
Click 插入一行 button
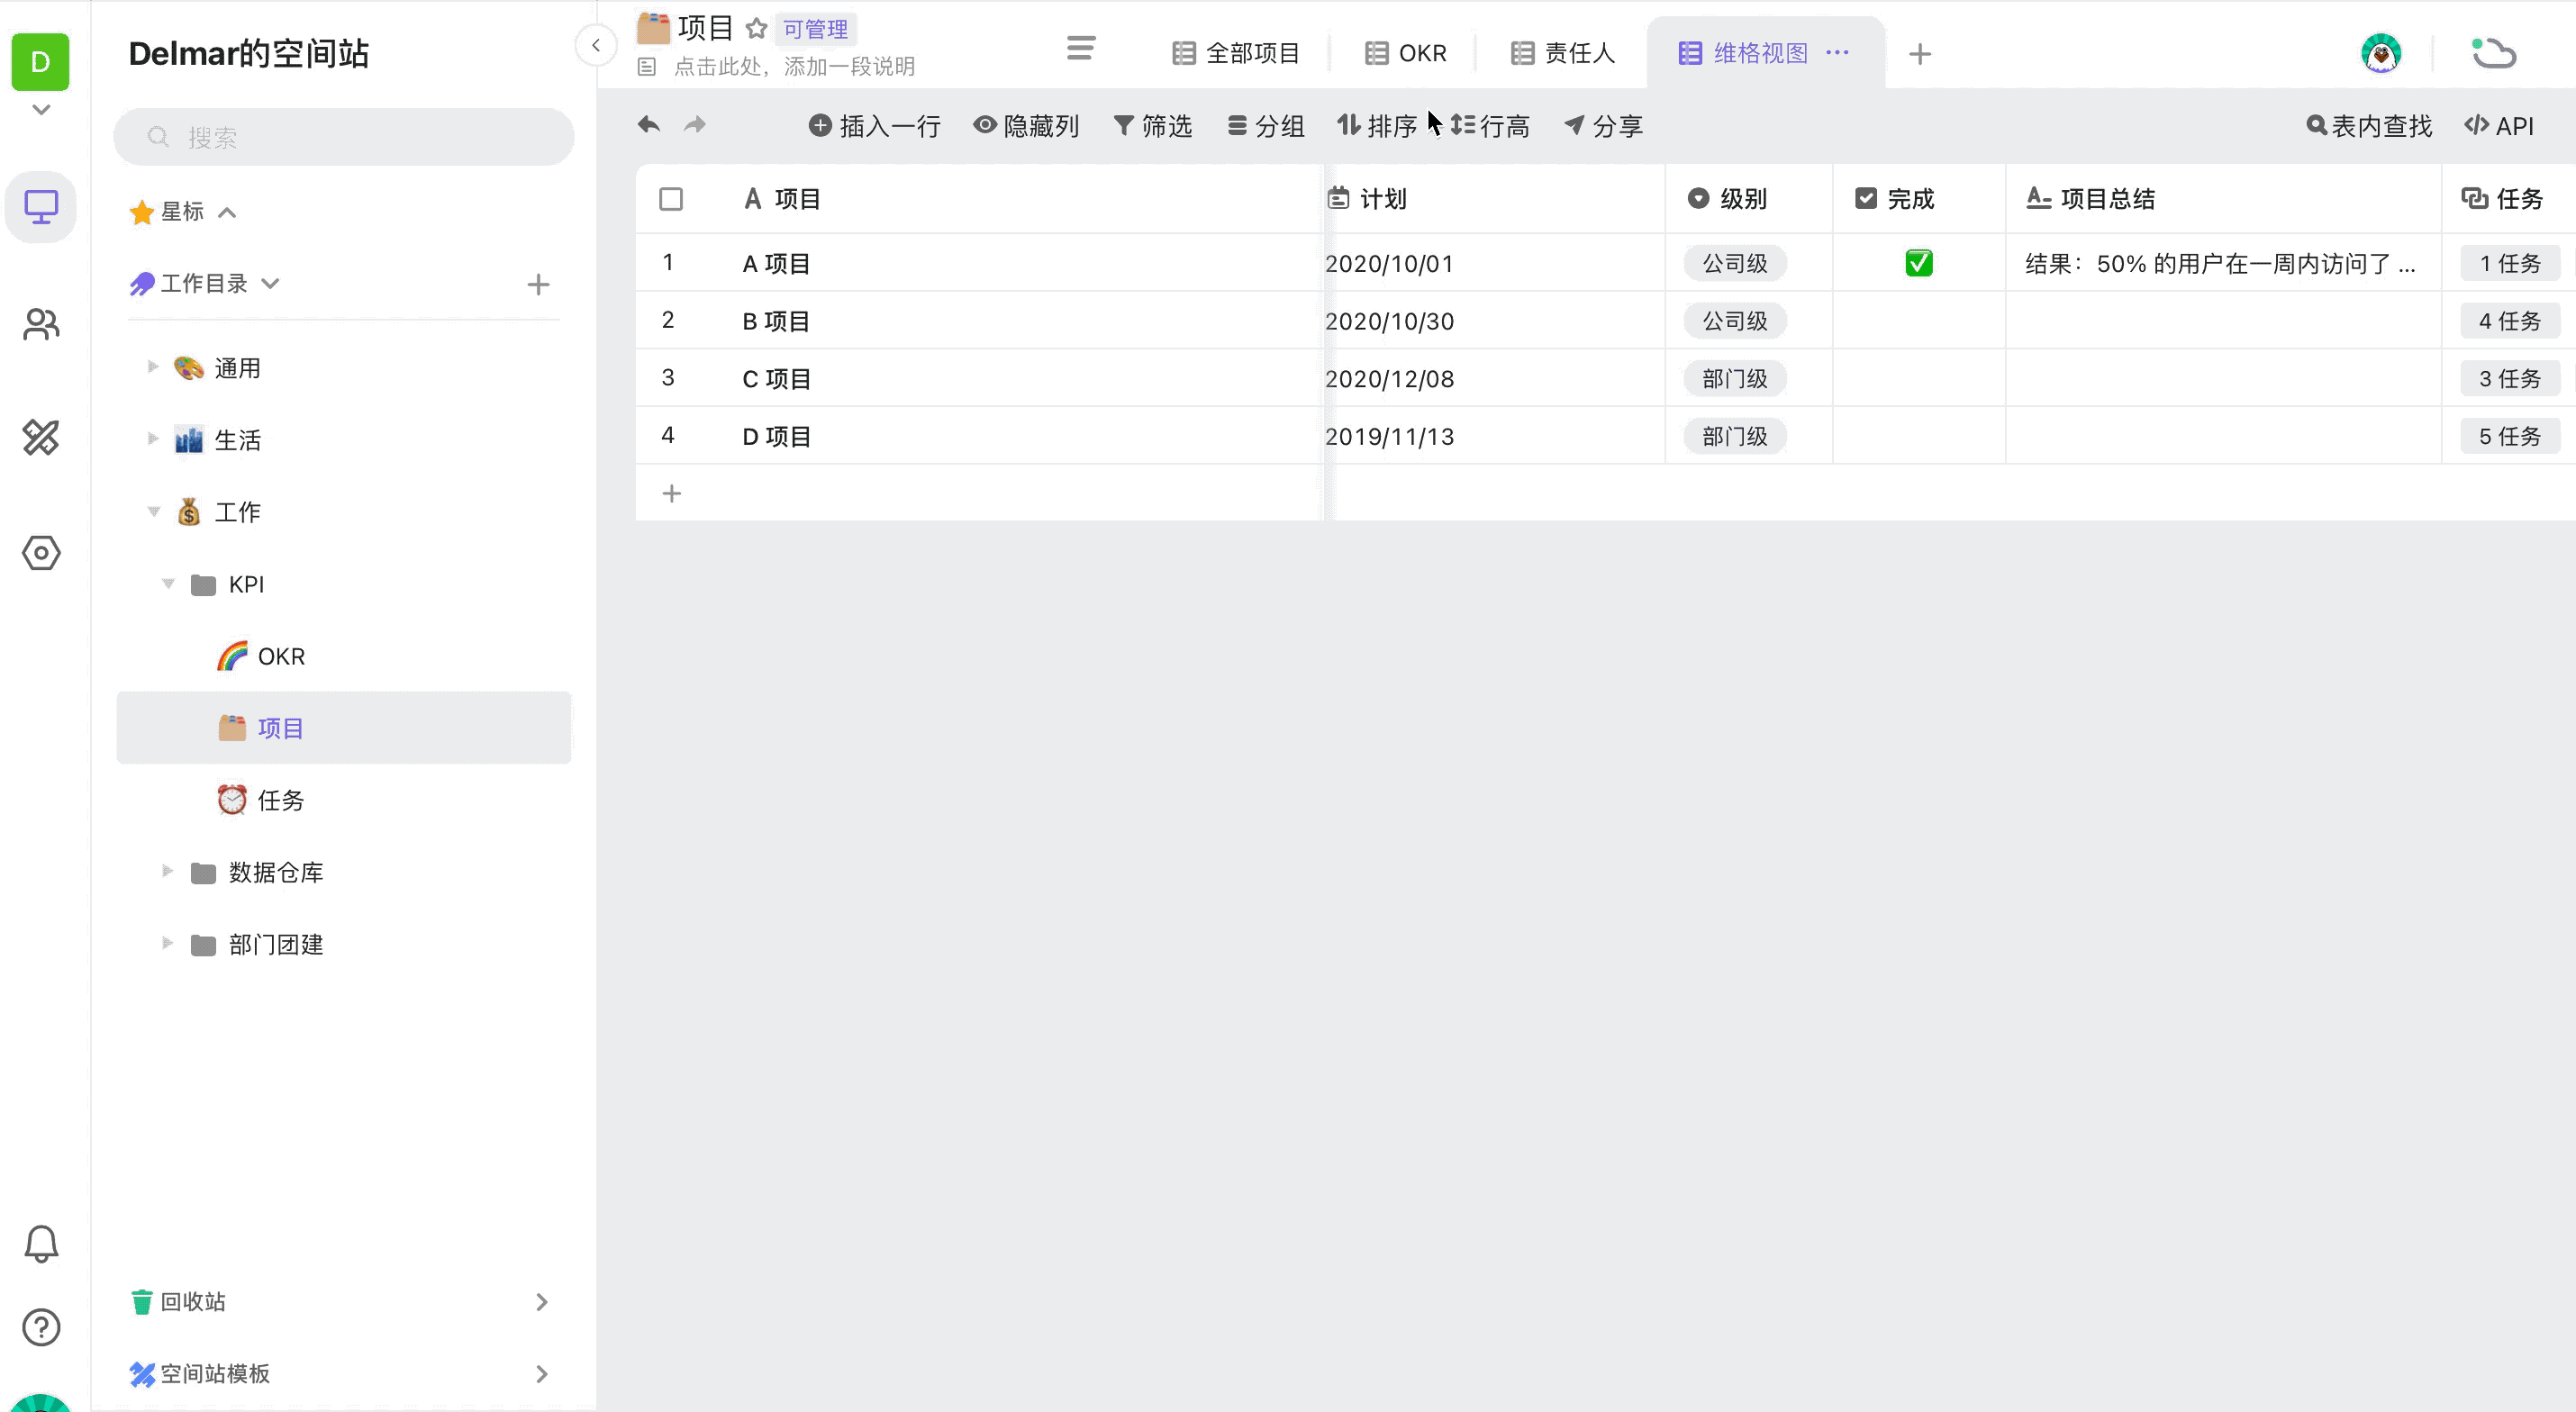coord(875,126)
